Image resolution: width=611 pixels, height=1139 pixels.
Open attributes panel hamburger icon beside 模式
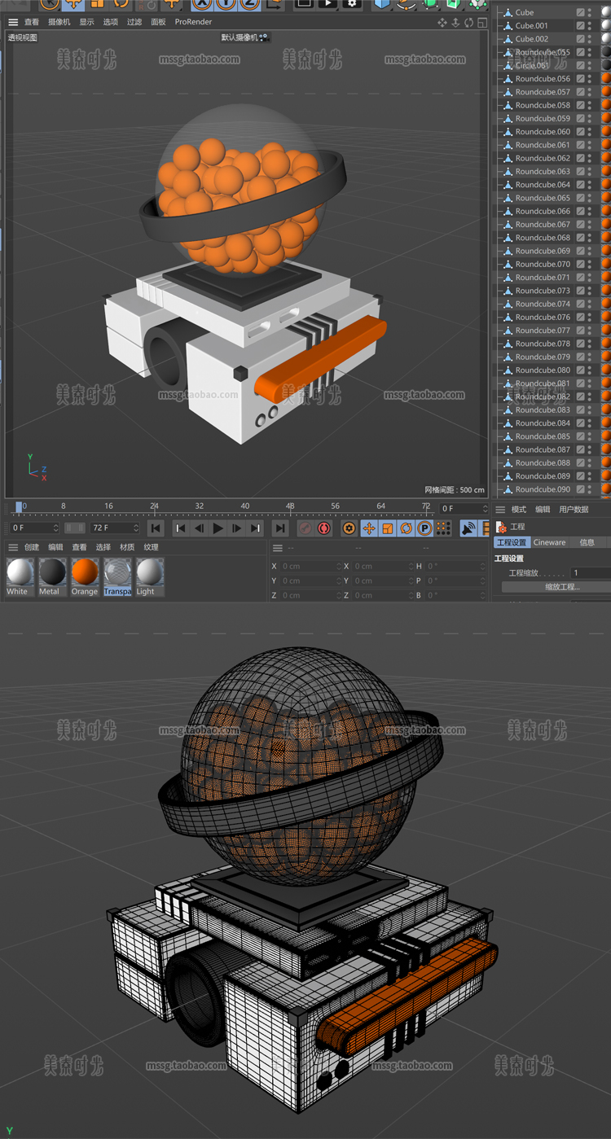[501, 510]
